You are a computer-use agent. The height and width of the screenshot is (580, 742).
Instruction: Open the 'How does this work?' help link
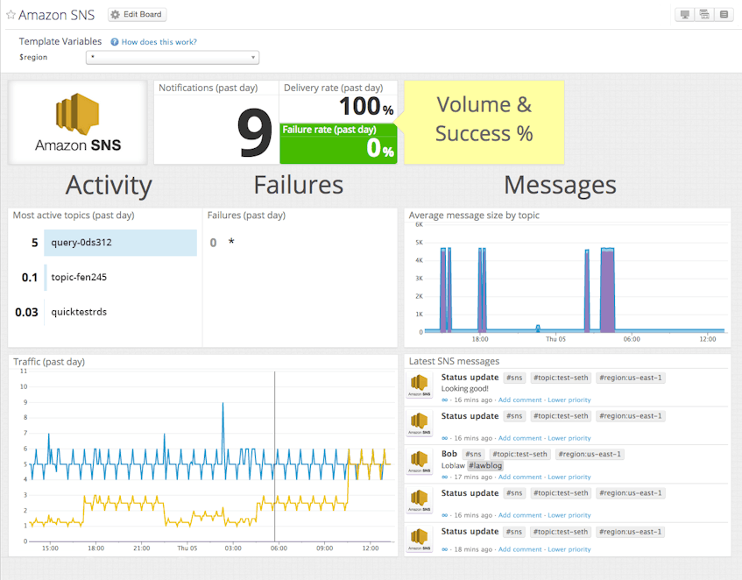tap(159, 42)
